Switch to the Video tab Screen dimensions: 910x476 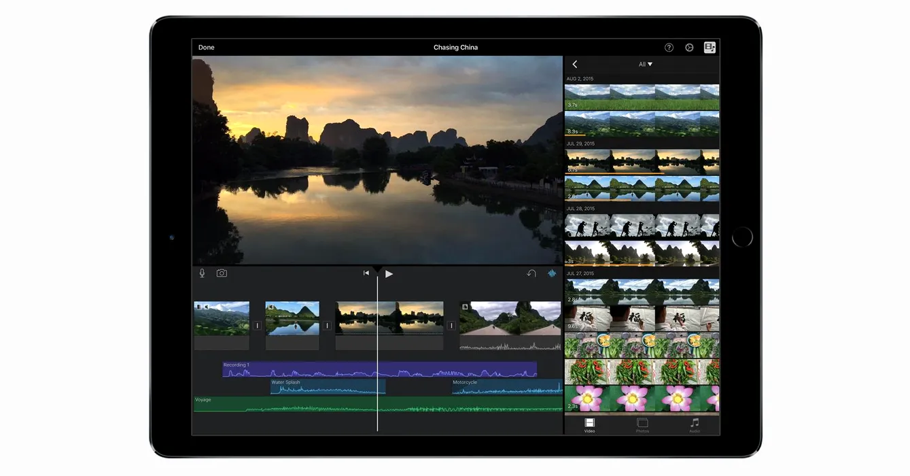pyautogui.click(x=589, y=426)
